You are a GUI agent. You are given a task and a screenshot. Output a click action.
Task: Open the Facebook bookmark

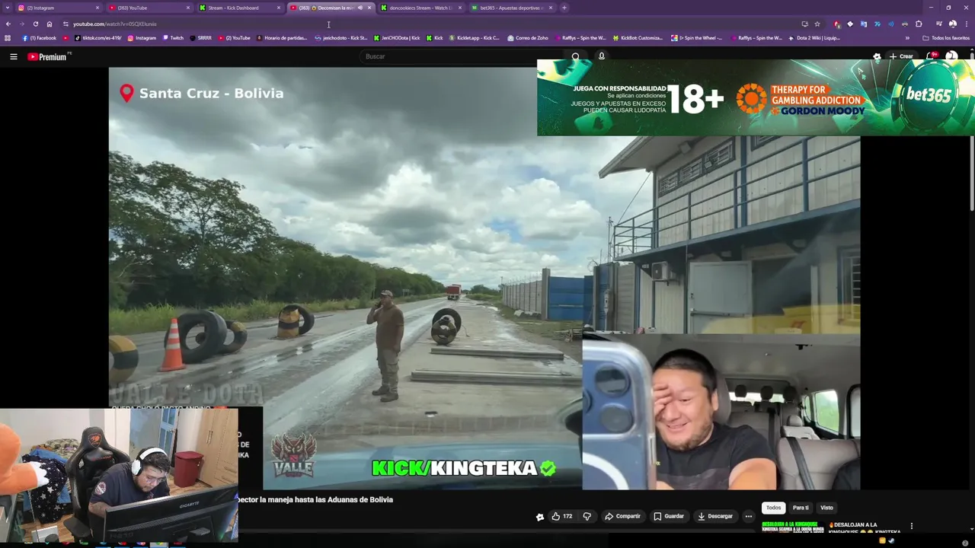coord(39,37)
